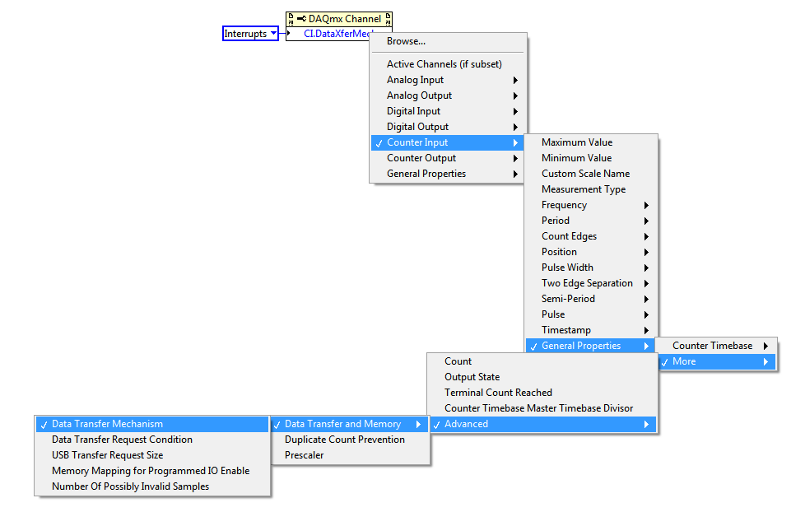The image size is (805, 512).
Task: Select Measurement Type property
Action: coord(591,189)
